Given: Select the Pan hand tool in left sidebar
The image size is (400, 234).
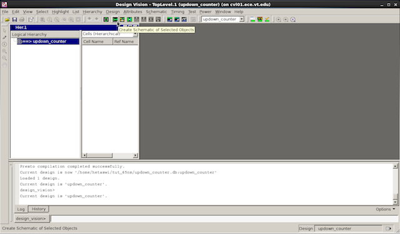Looking at the screenshot, I should [4, 65].
